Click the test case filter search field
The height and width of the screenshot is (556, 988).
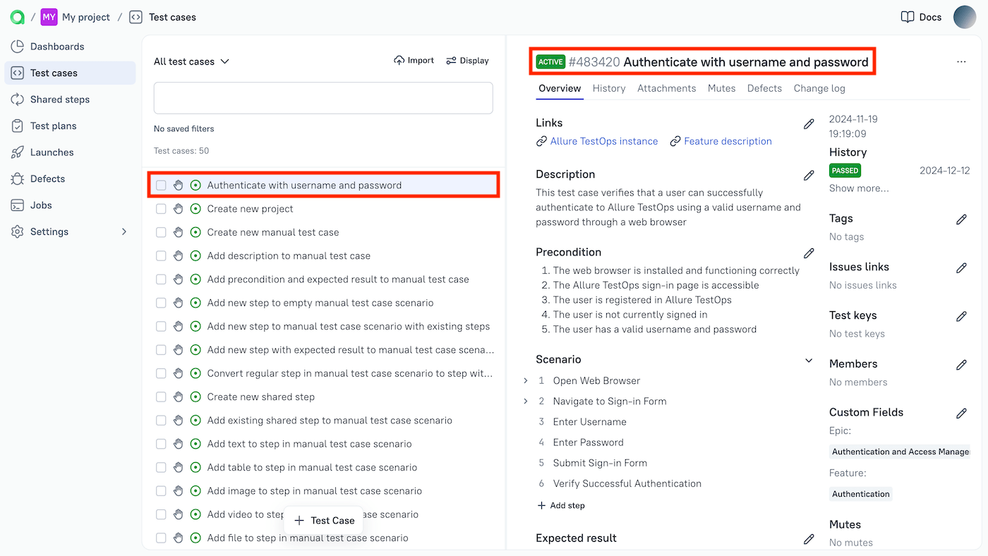click(323, 98)
